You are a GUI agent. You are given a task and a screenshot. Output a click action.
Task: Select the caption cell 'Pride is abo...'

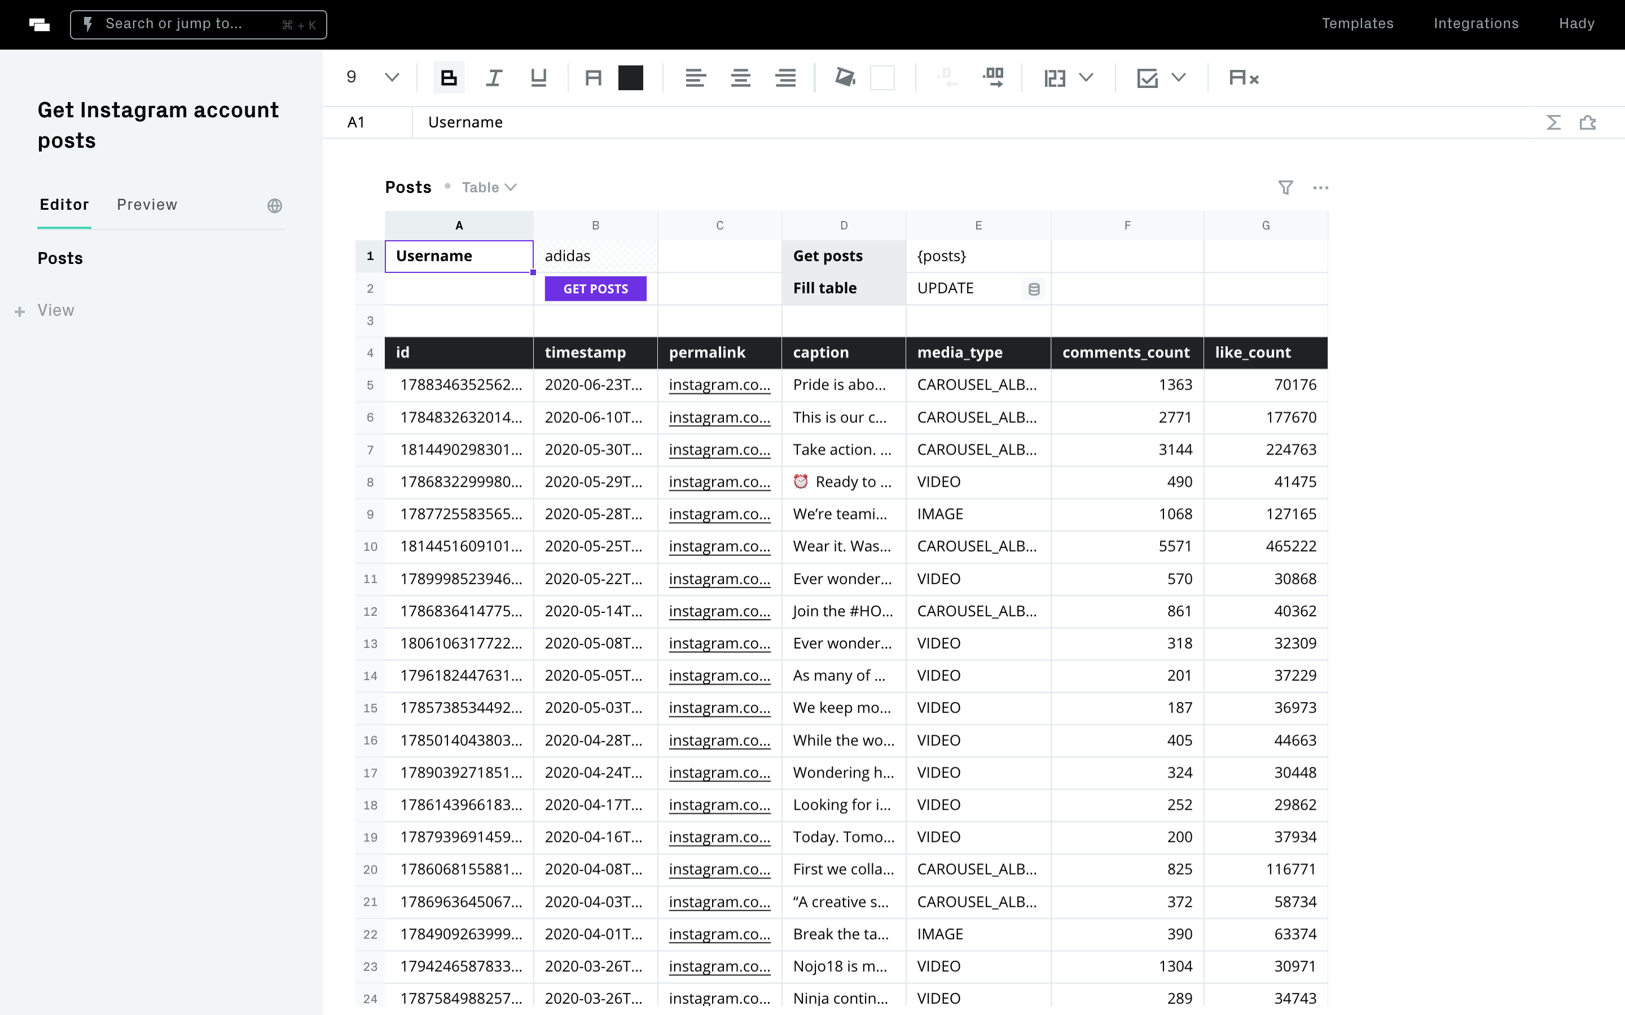click(844, 385)
